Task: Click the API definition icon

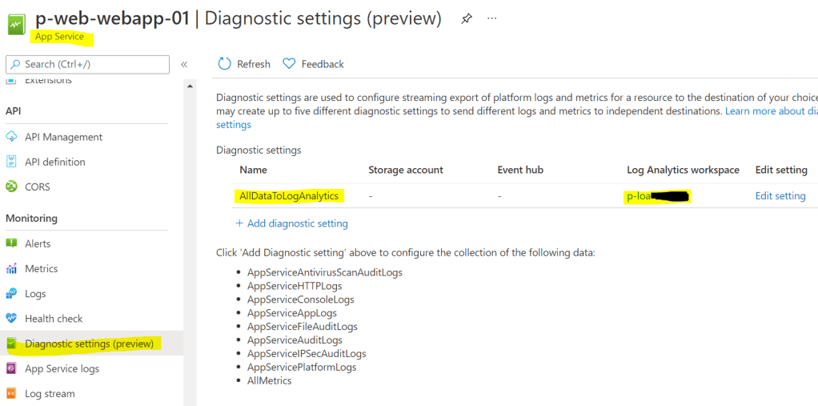Action: [x=12, y=162]
